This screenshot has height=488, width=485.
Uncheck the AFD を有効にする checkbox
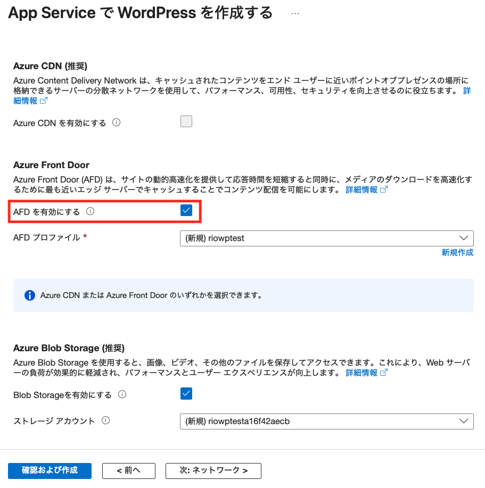(186, 210)
